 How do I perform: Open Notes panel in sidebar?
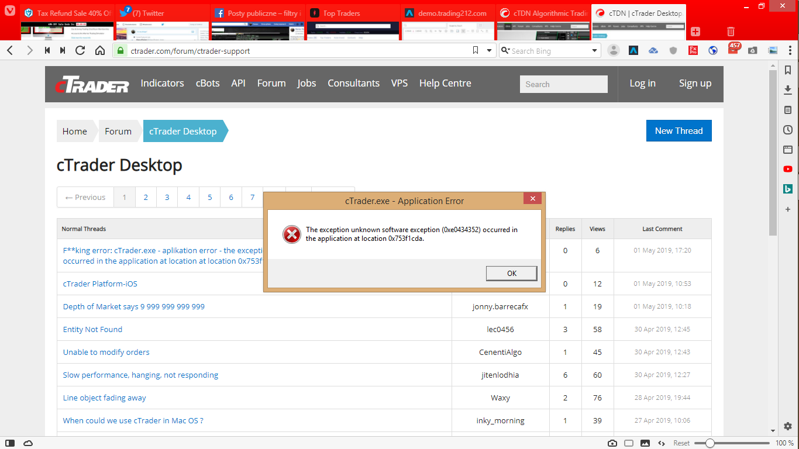pos(788,110)
